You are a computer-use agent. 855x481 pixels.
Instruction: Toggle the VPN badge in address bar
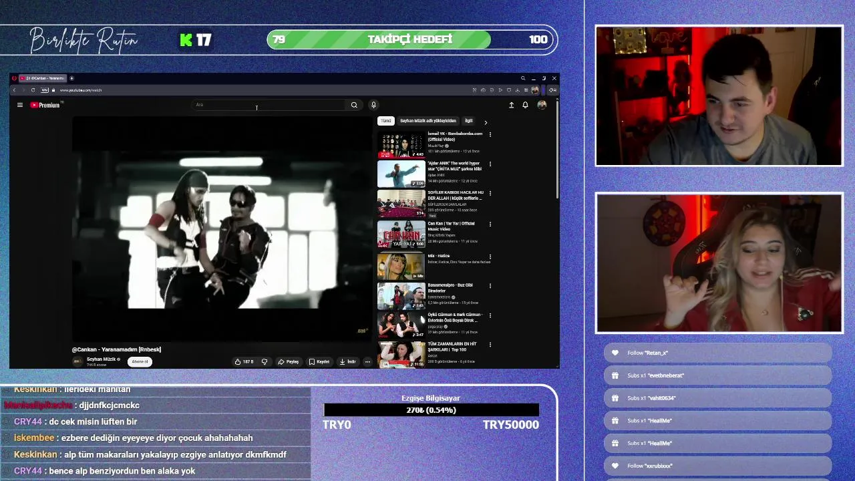point(45,90)
